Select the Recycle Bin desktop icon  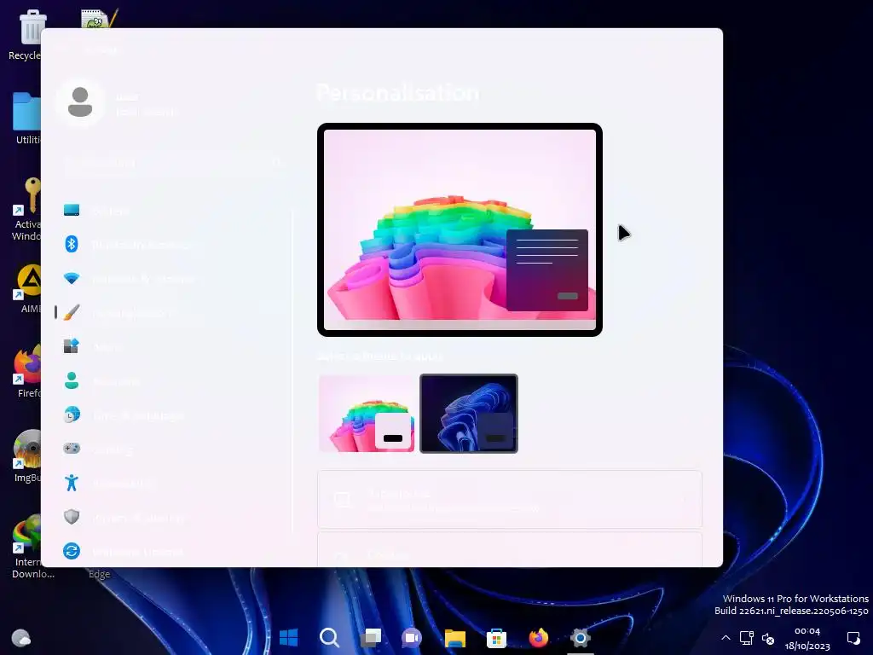25,35
